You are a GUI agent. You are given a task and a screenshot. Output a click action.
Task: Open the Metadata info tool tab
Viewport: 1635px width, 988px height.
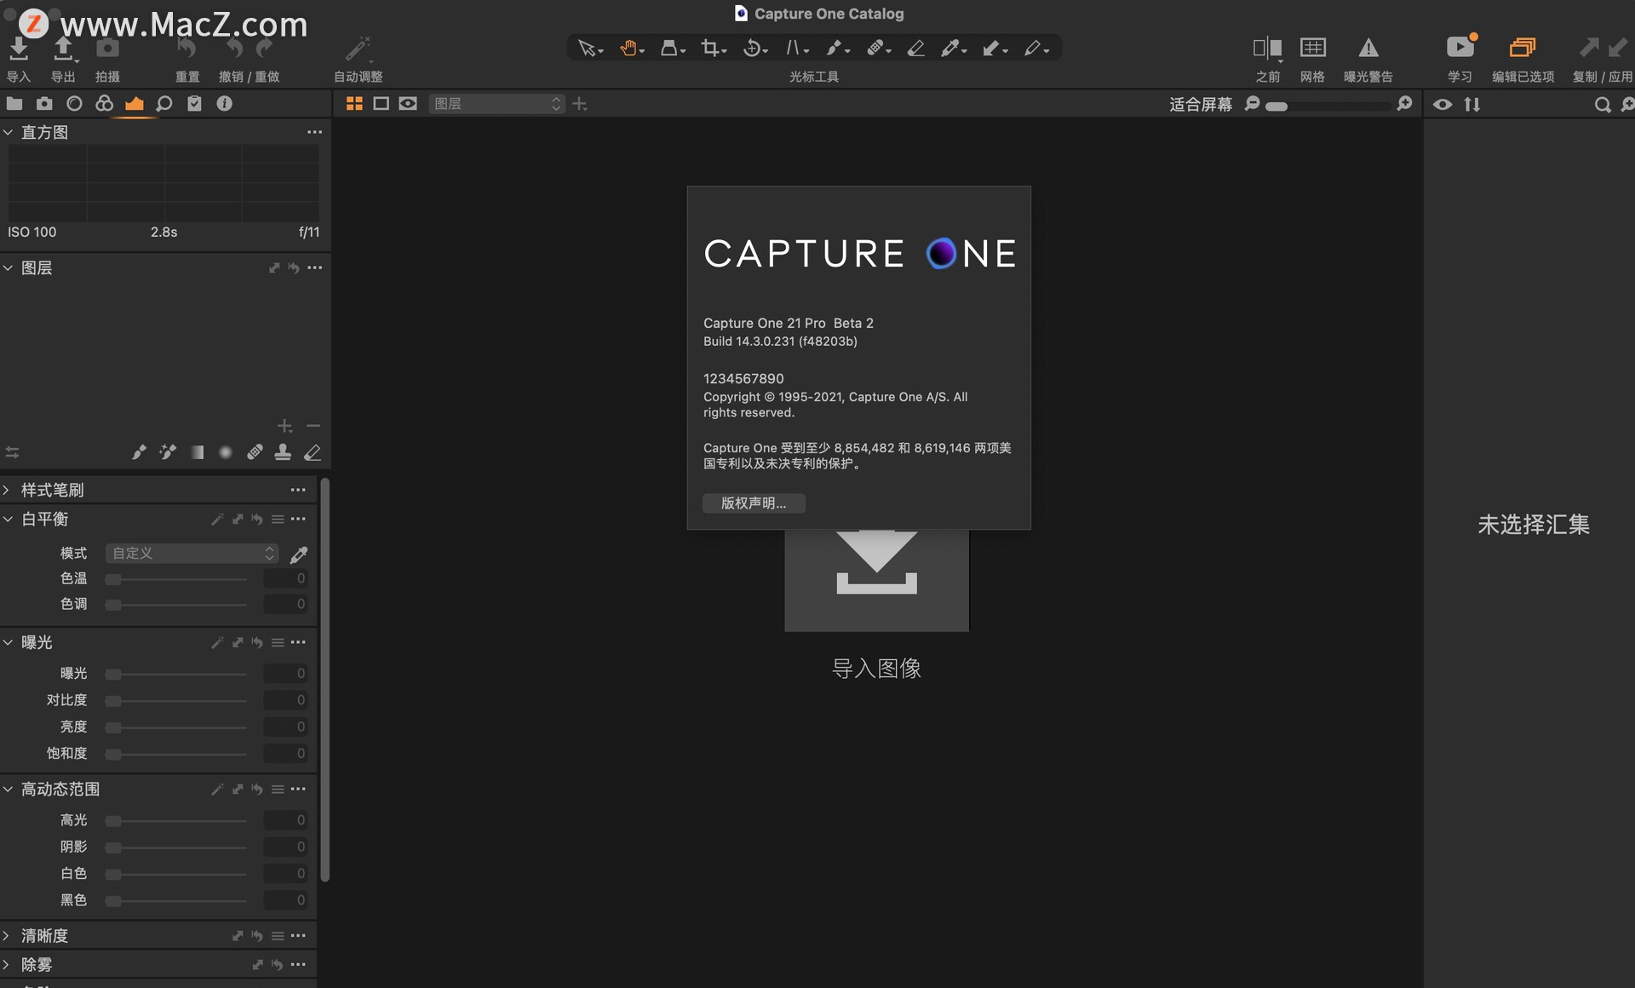[x=224, y=103]
